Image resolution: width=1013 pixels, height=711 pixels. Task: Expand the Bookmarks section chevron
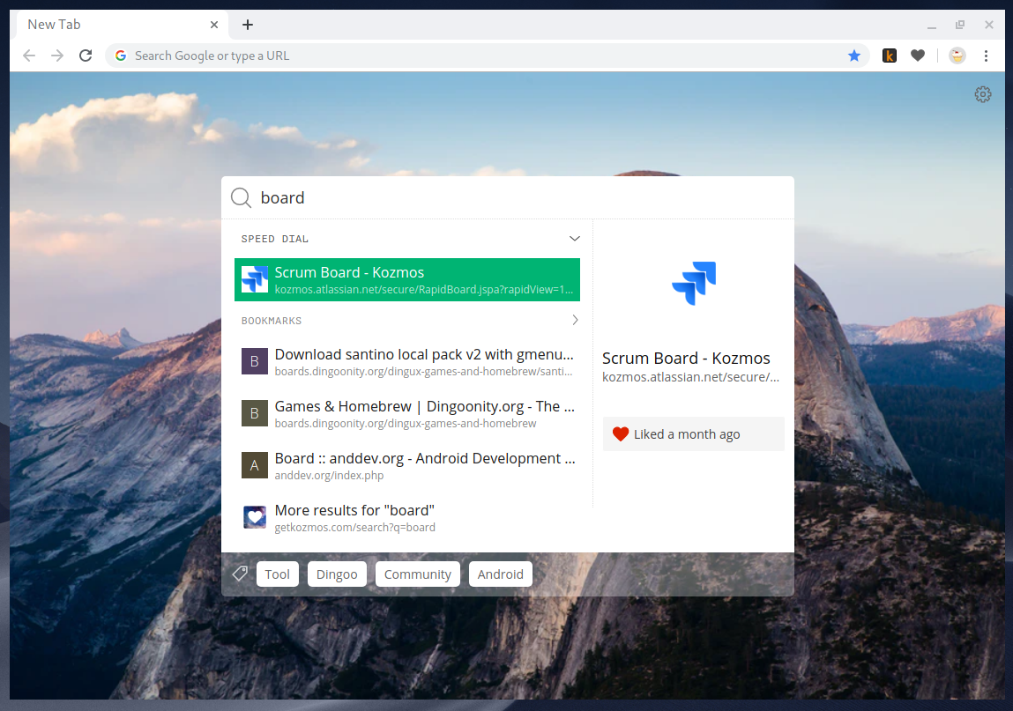[575, 320]
